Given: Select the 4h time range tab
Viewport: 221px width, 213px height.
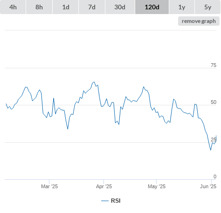Looking at the screenshot, I should tap(13, 7).
